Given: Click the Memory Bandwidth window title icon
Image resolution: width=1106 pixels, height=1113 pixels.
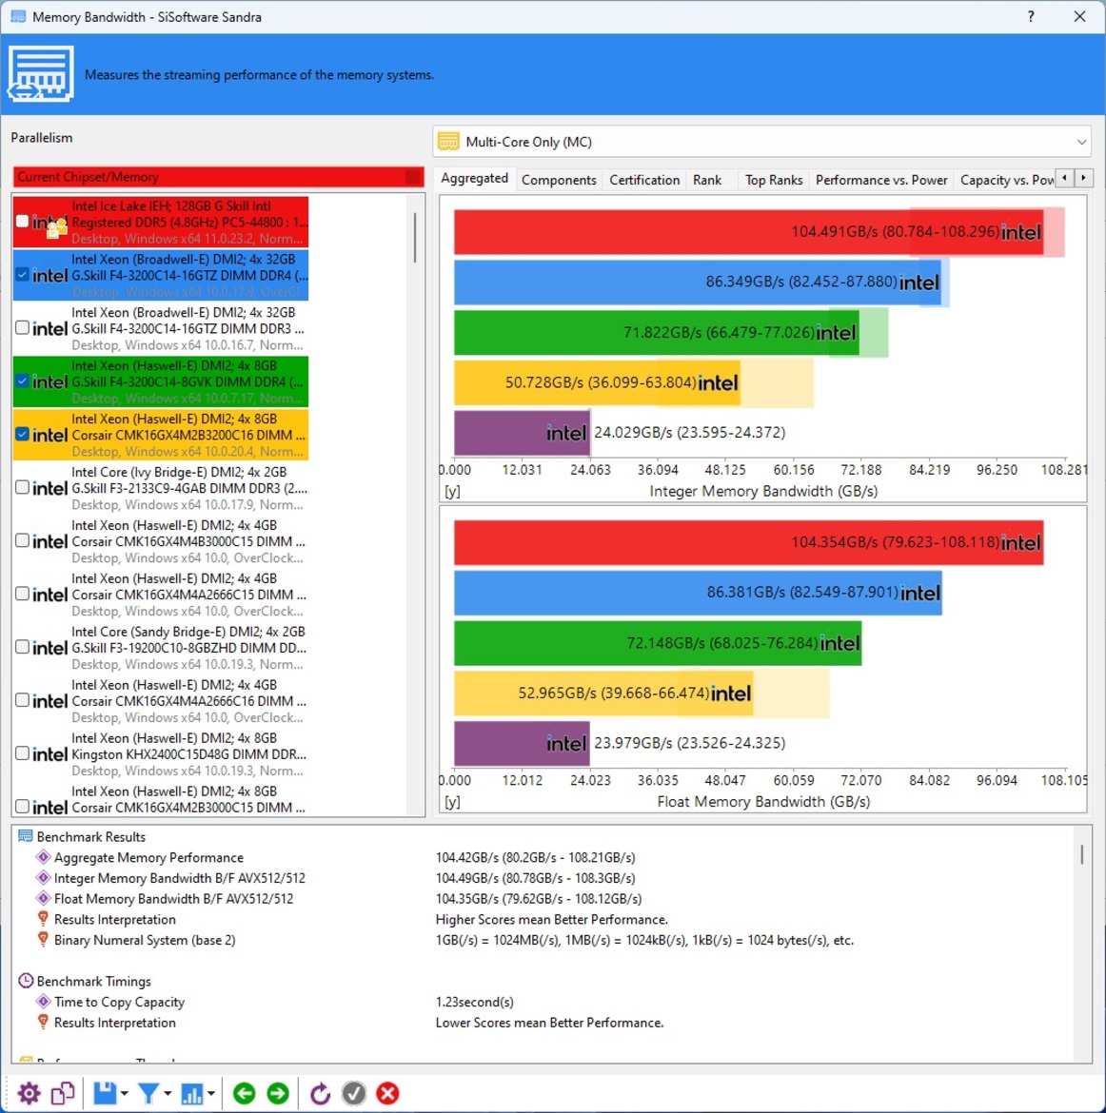Looking at the screenshot, I should (x=18, y=16).
